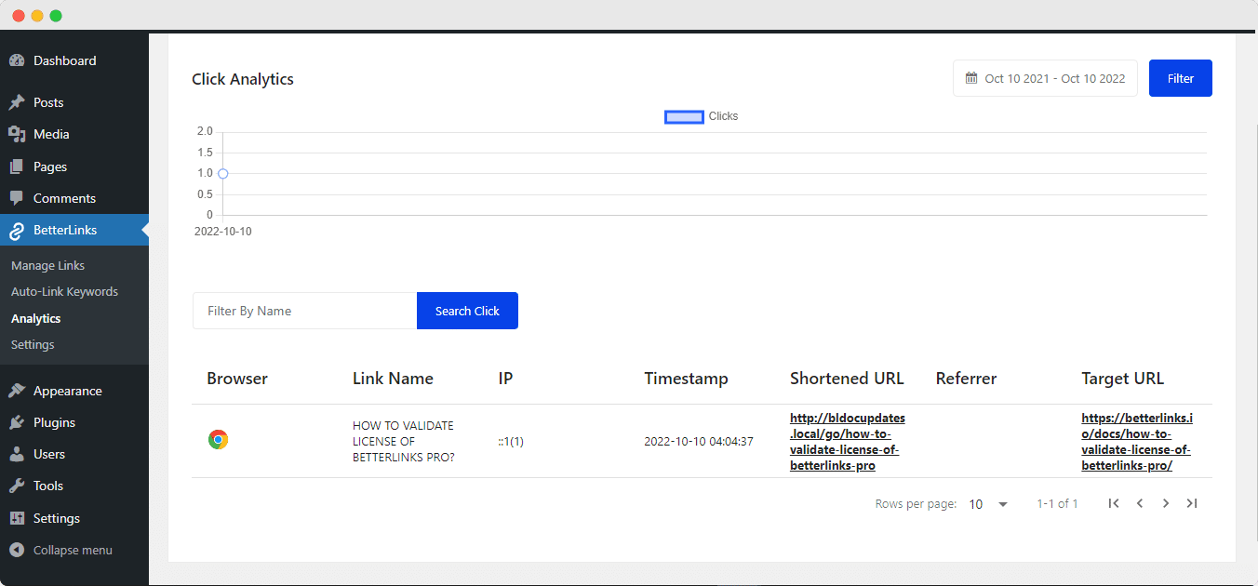Click the Comments speech bubble icon
This screenshot has height=586, width=1258.
click(17, 198)
